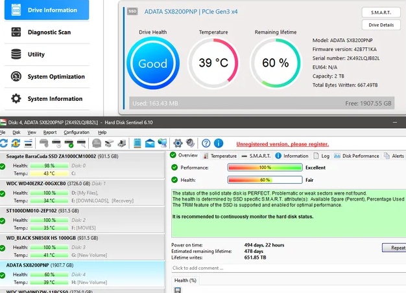Screen dimensions: 406x293
Task: Click the Repeat button
Action: tap(394, 248)
